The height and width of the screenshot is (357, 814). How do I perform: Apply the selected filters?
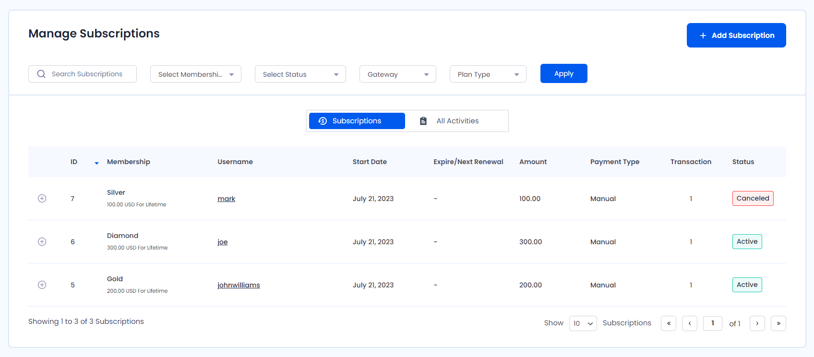(x=563, y=73)
